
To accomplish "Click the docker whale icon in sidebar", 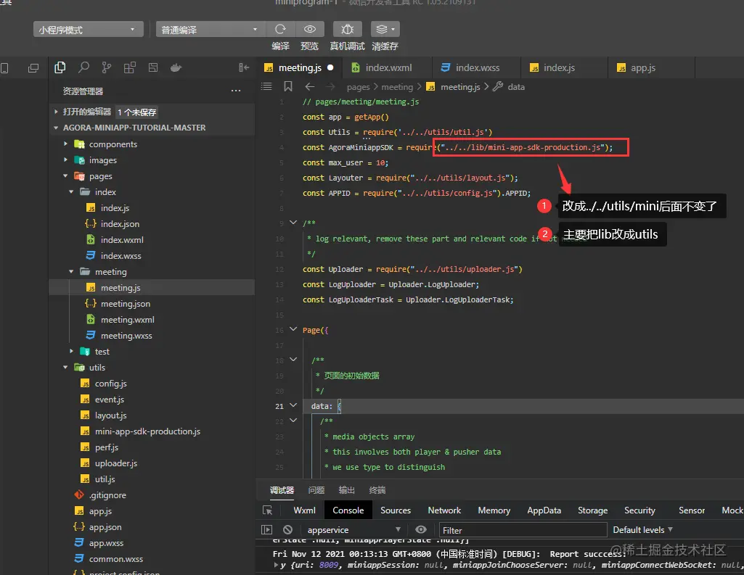I will 176,67.
